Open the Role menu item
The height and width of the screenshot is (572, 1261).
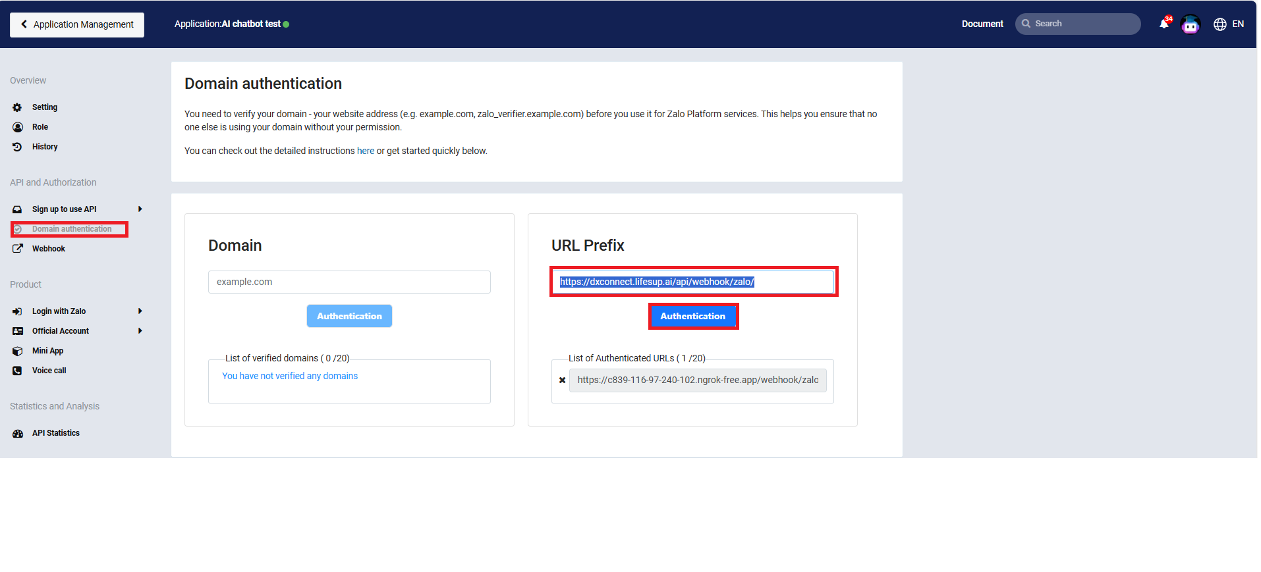click(x=40, y=127)
